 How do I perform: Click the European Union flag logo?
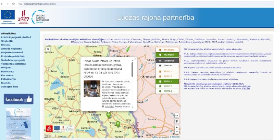7,16
